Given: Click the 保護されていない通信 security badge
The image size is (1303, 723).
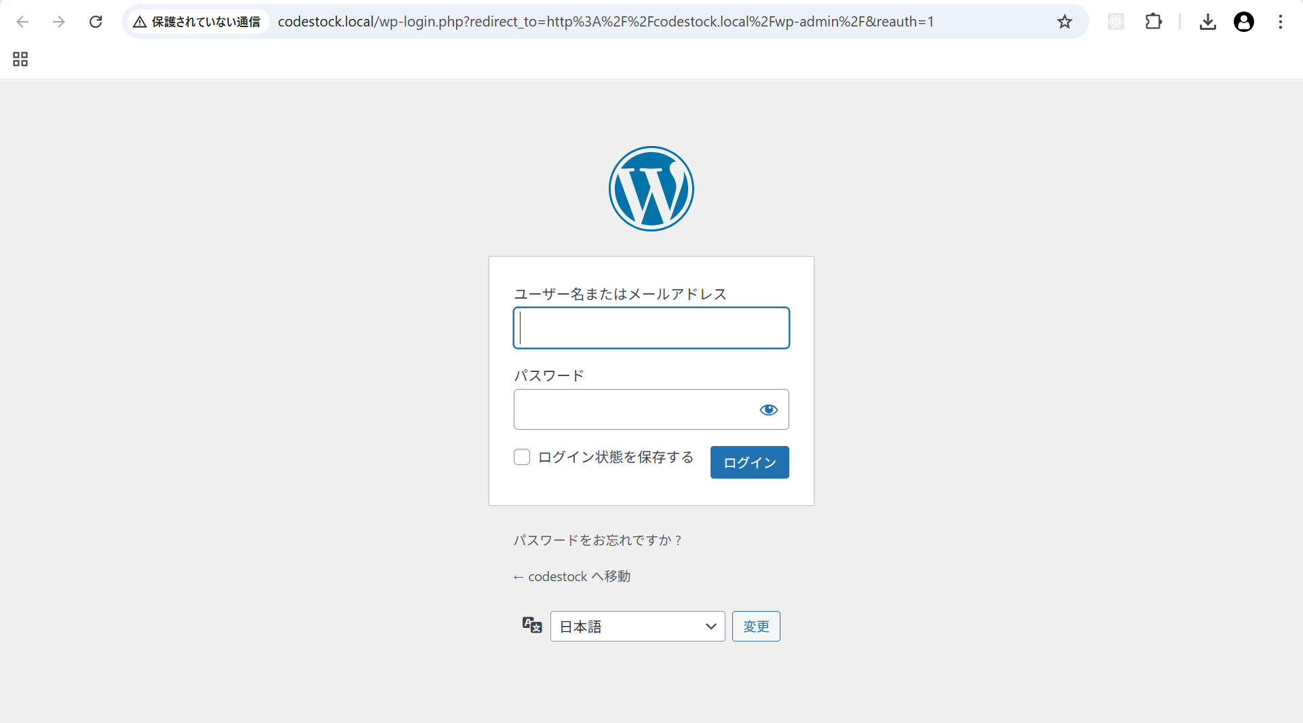Looking at the screenshot, I should click(197, 21).
